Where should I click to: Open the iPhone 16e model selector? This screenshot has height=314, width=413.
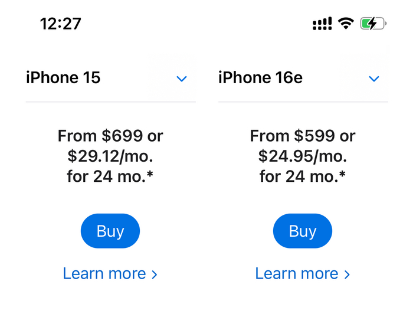tap(260, 78)
